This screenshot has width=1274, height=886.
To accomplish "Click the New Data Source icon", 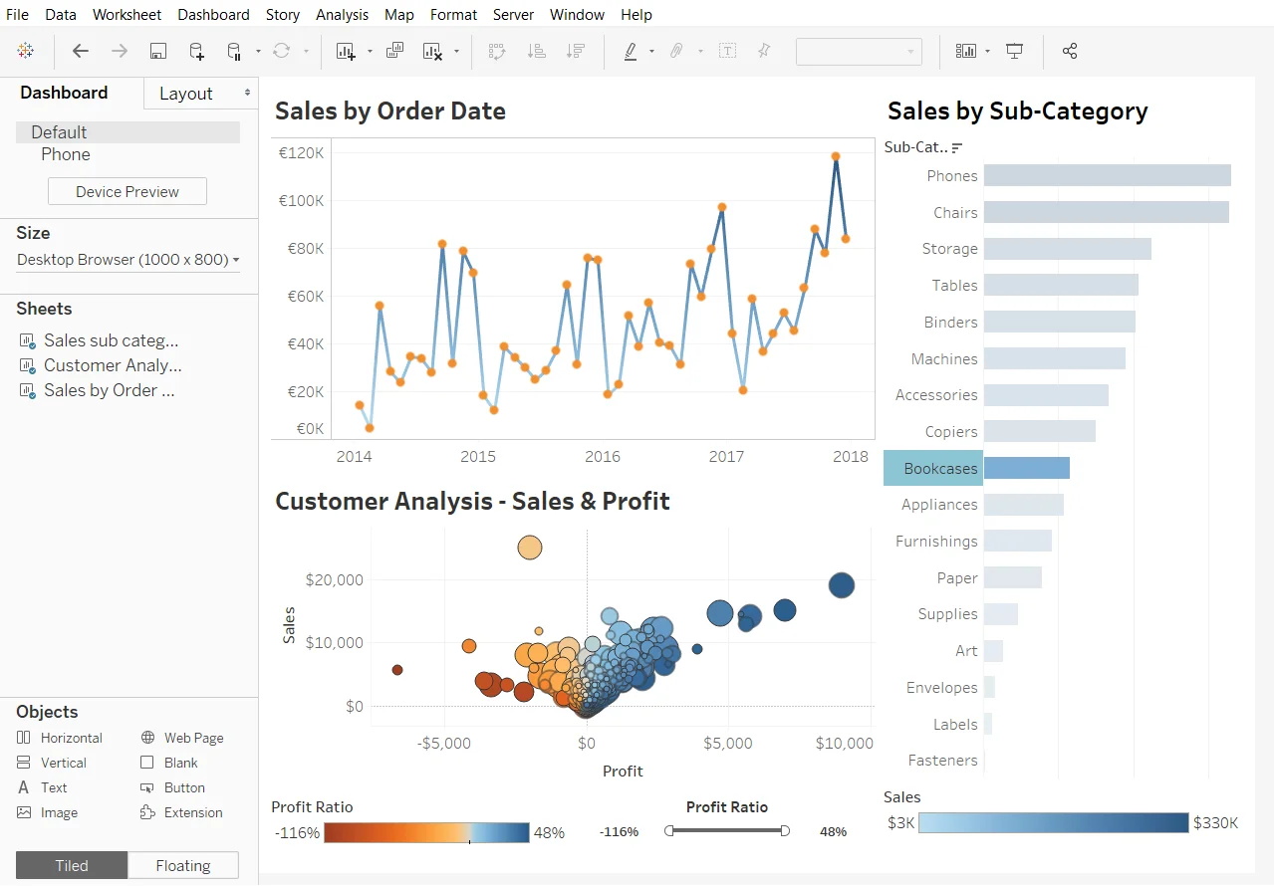I will pos(196,51).
